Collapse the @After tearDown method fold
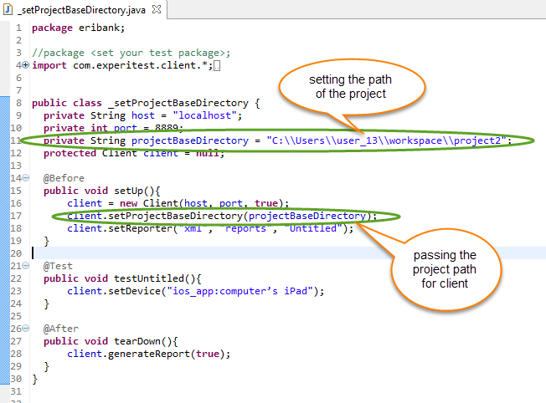546x403 pixels. coord(25,329)
